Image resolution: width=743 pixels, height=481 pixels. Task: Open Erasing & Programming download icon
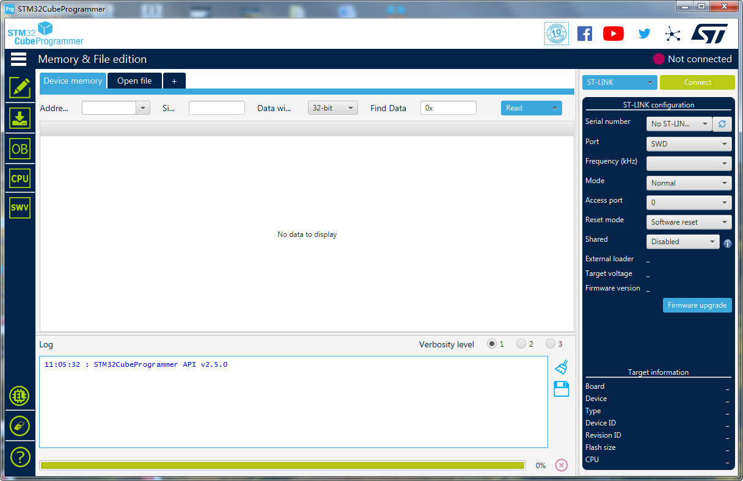[20, 118]
